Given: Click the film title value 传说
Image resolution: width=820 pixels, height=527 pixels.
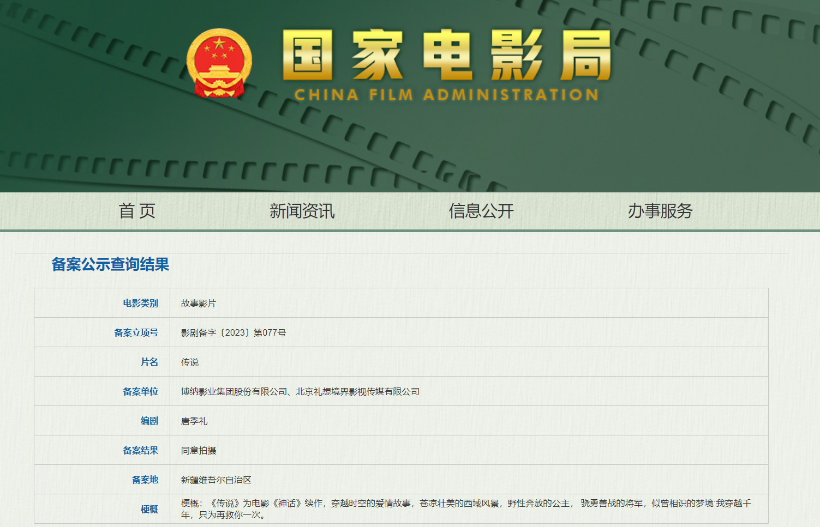Looking at the screenshot, I should [x=190, y=362].
